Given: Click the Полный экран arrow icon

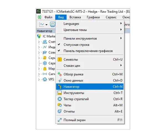Looking at the screenshot, I should [x=59, y=120].
